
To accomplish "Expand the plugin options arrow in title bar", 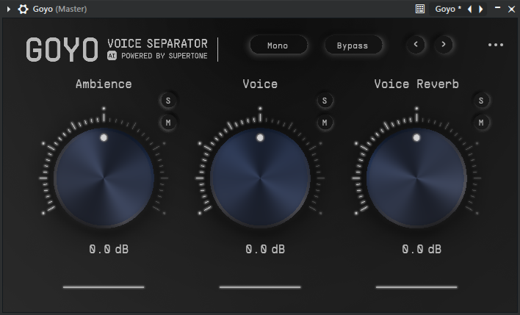I will click(9, 10).
